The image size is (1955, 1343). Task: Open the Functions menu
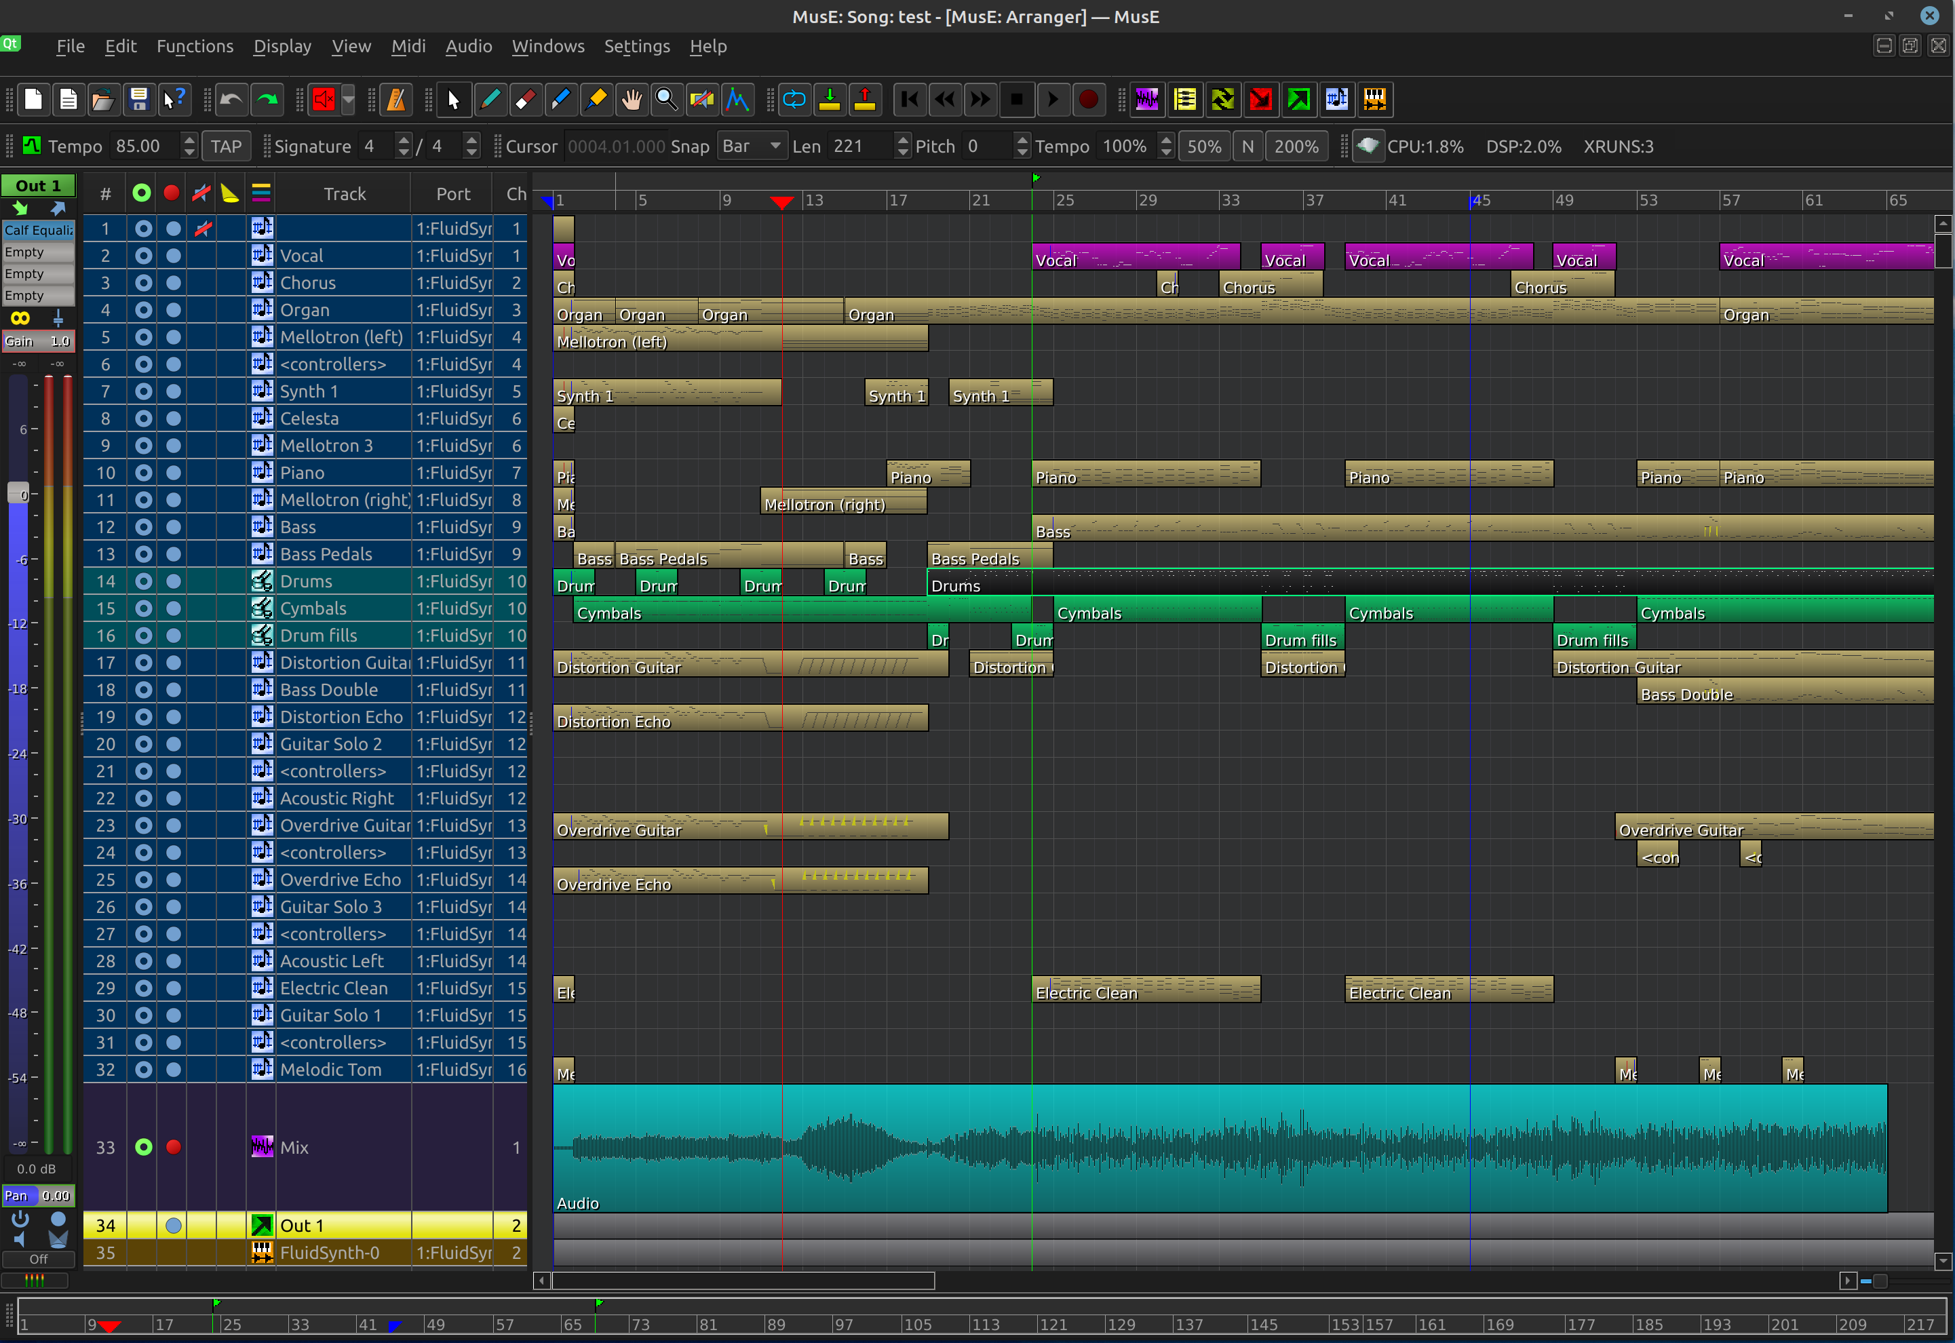point(195,46)
